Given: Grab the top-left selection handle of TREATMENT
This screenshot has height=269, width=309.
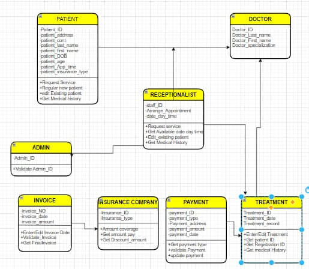Looking at the screenshot, I should (x=241, y=196).
